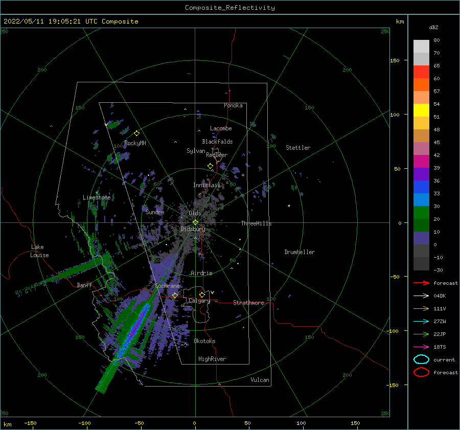Click the purple 36-39 dBZ swatch
Screen dimensions: 460x430
[421, 174]
